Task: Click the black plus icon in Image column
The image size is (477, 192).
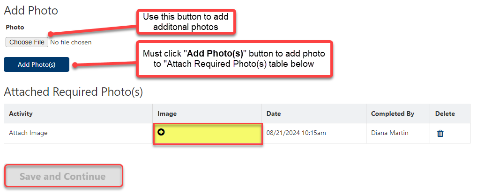Action: tap(161, 133)
